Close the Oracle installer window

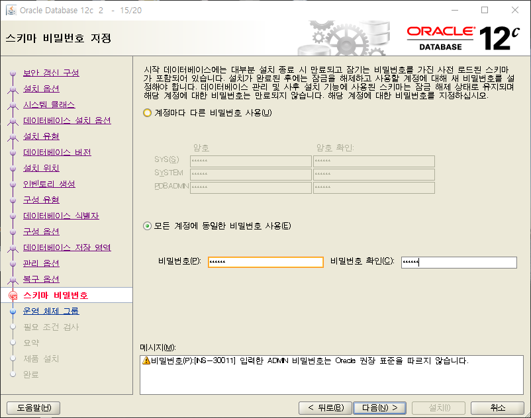(x=514, y=10)
